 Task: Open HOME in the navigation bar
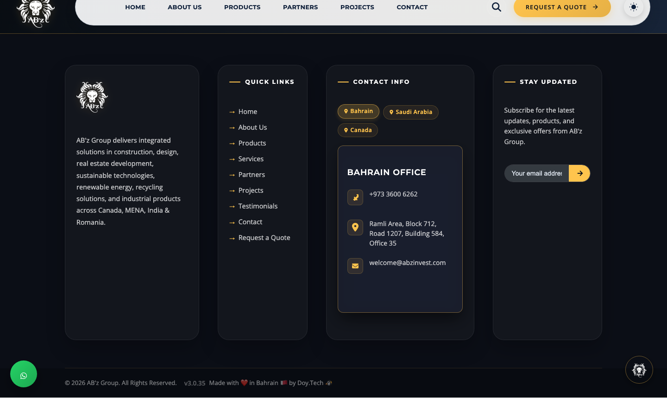135,7
